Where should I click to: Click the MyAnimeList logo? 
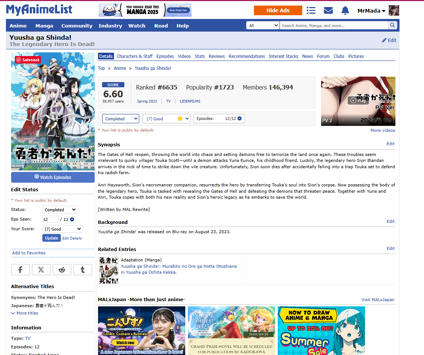click(x=39, y=10)
